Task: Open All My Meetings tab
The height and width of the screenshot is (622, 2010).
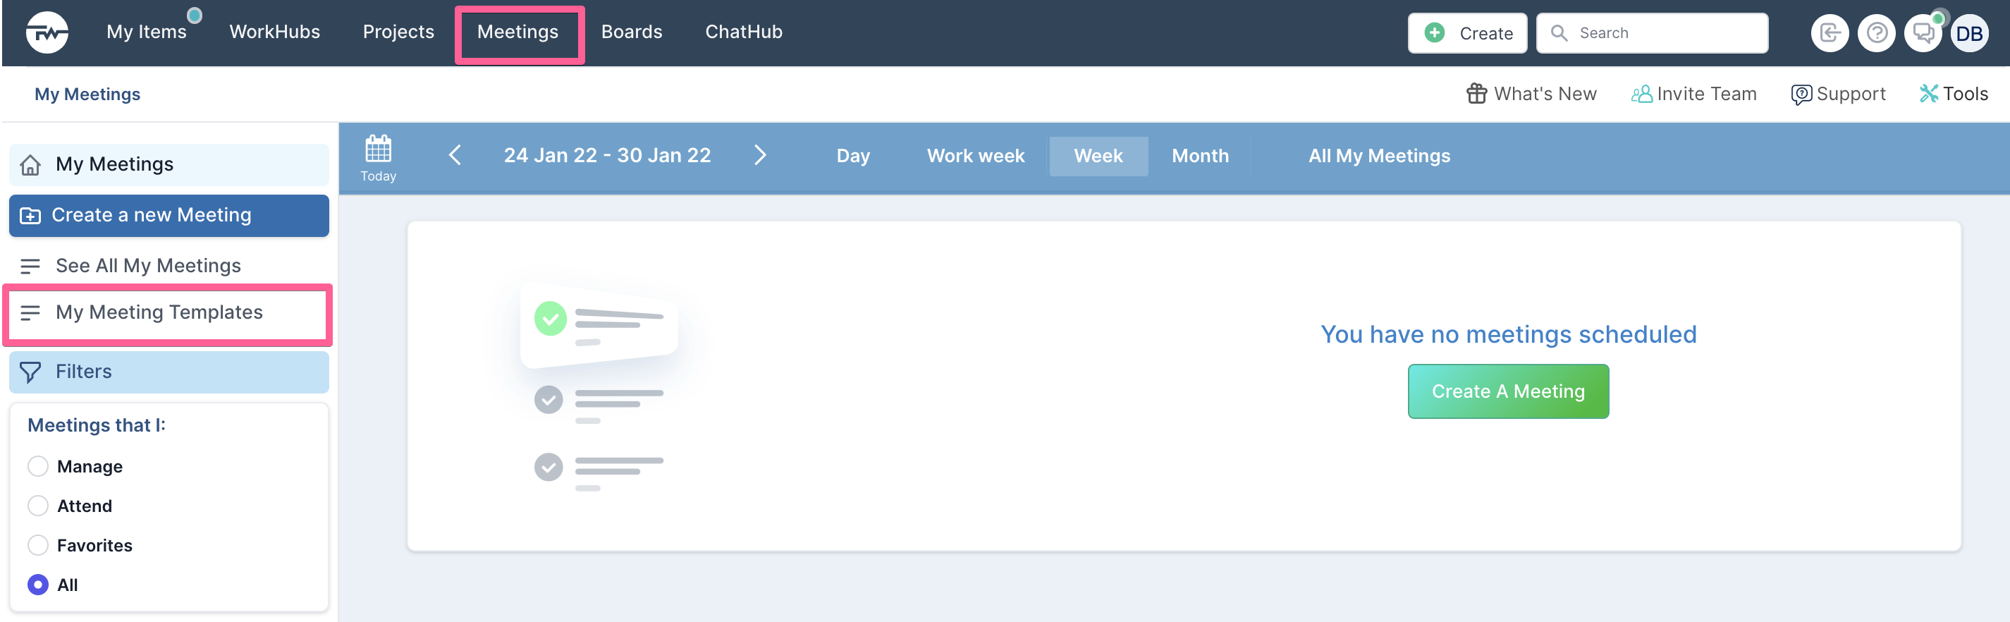Action: pyautogui.click(x=1379, y=156)
